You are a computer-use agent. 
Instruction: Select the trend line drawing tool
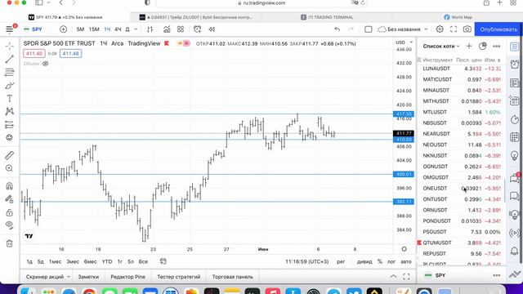(9, 60)
